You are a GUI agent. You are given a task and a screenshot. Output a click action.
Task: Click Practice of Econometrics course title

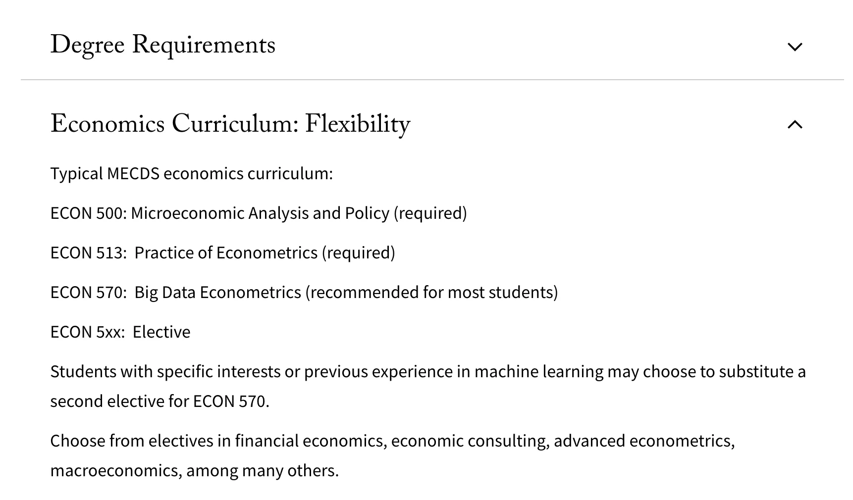click(x=226, y=253)
